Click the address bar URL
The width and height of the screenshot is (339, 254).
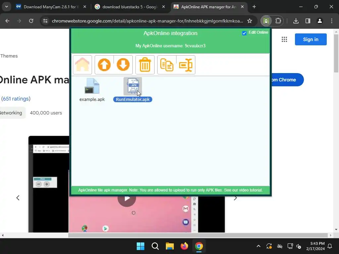(147, 21)
